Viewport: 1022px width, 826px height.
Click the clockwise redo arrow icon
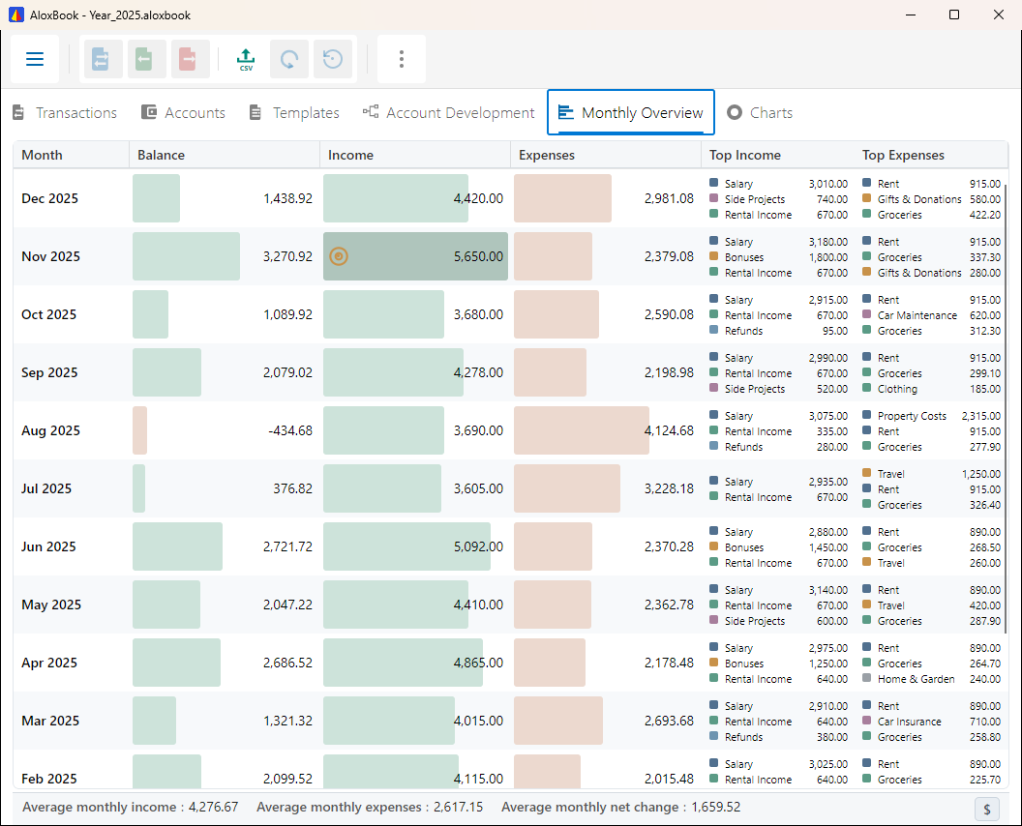tap(289, 59)
